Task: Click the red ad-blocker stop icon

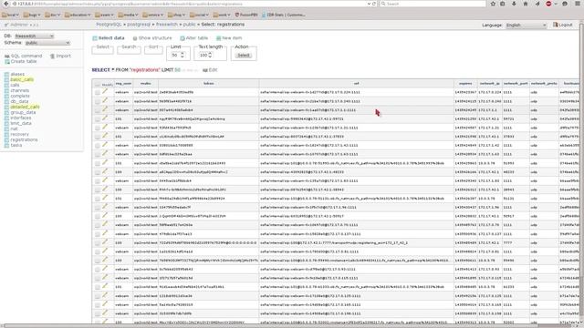Action: point(548,4)
